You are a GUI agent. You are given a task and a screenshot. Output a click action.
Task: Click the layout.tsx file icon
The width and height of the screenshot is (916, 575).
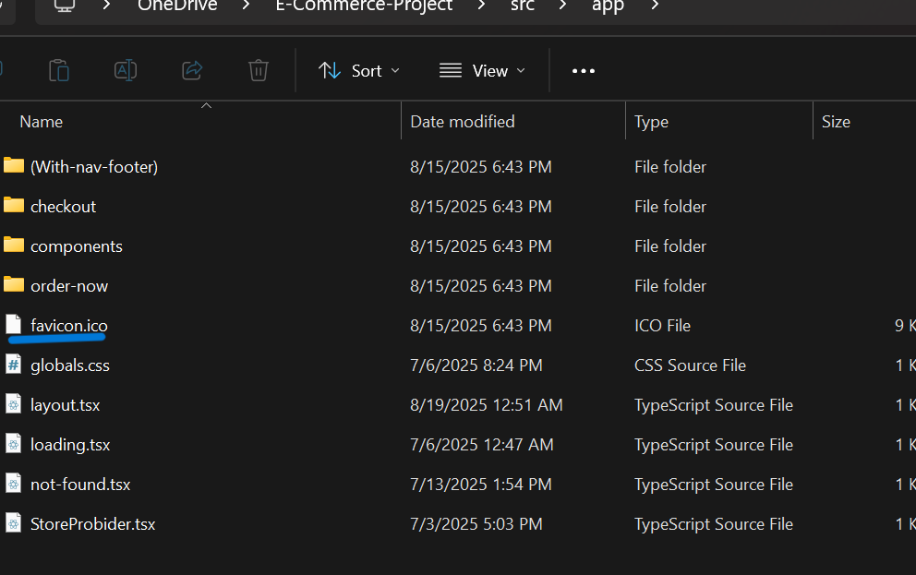(x=14, y=405)
